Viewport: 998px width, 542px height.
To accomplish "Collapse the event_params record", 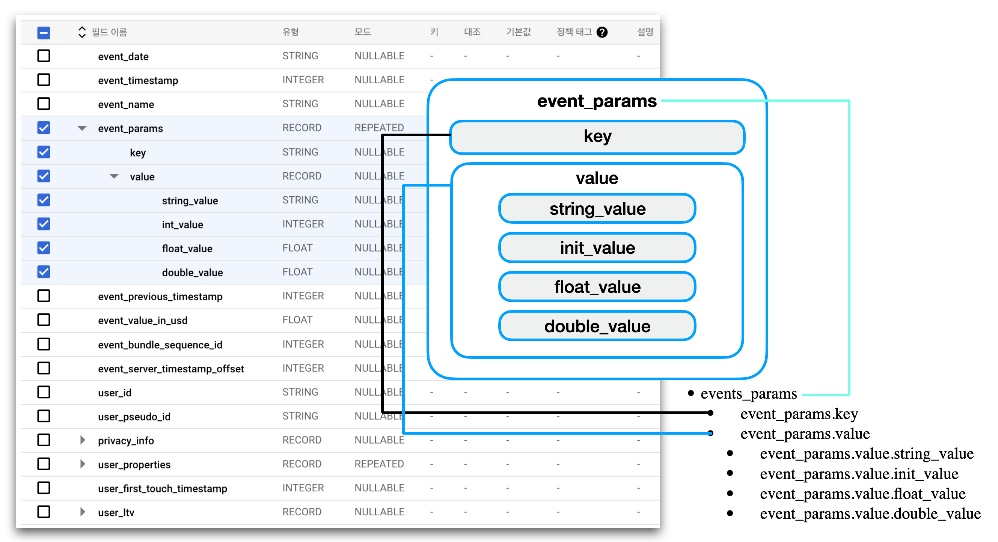I will pos(82,128).
